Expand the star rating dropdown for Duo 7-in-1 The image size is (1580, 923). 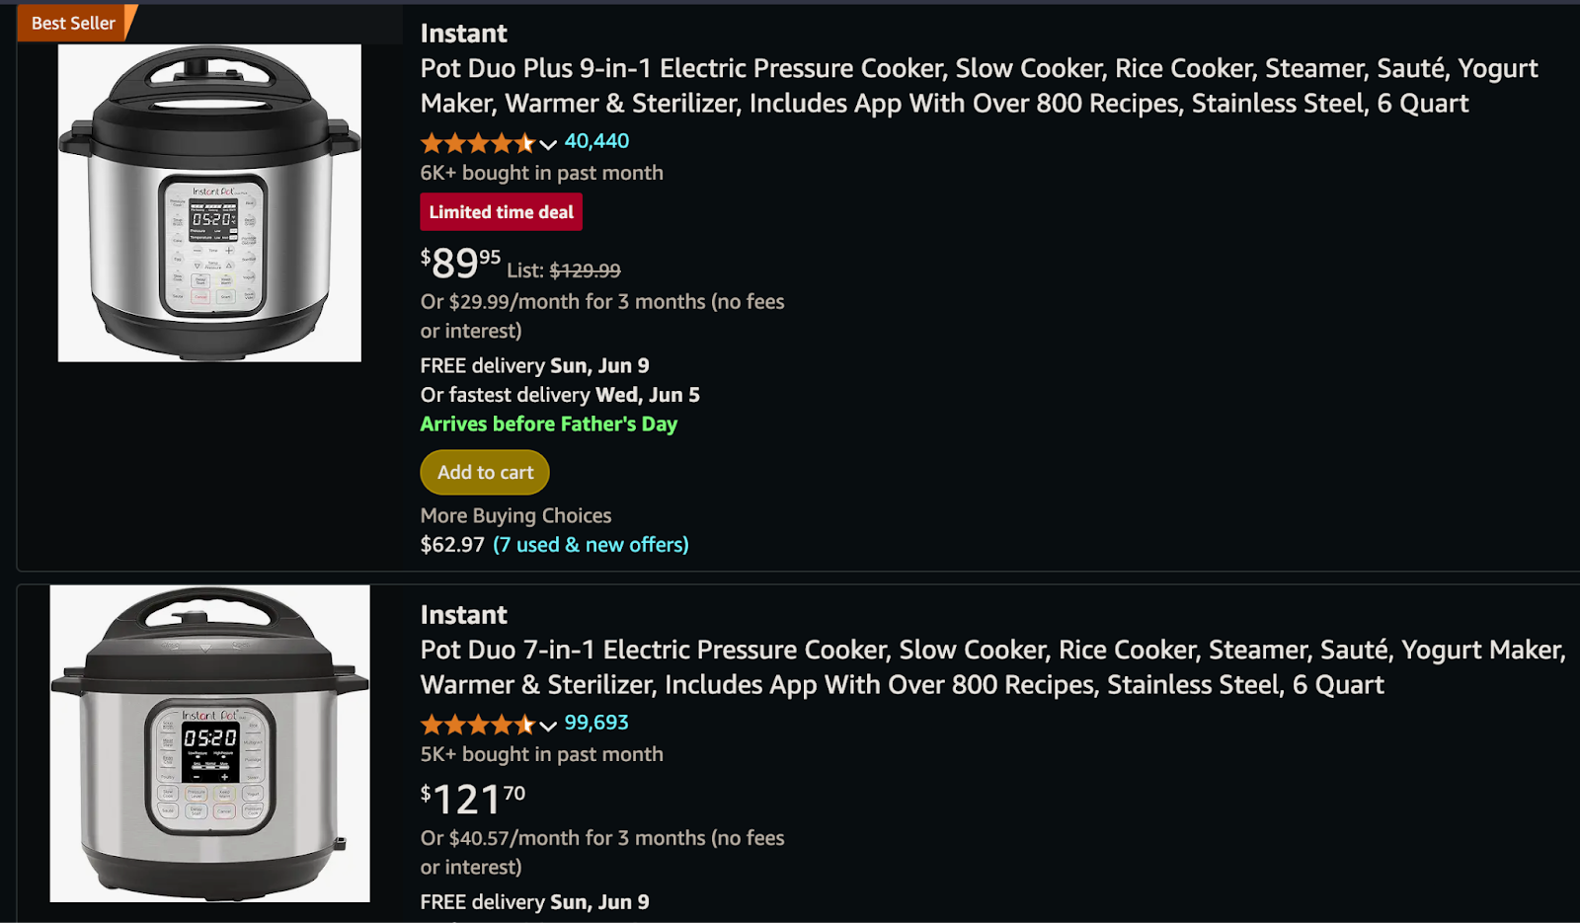549,726
